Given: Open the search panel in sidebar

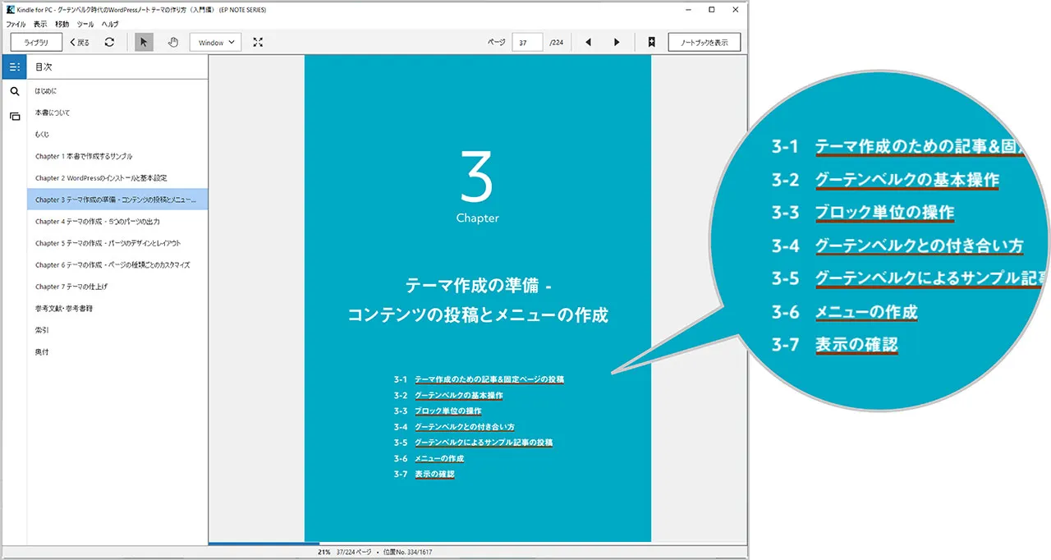Looking at the screenshot, I should [14, 92].
